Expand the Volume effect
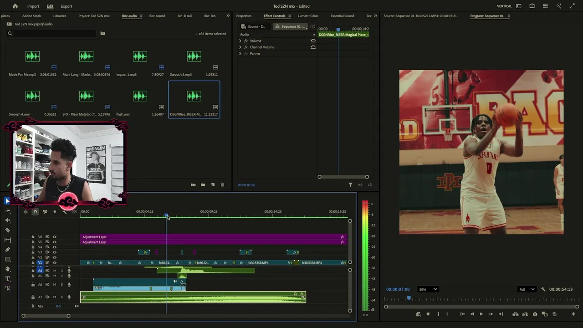Screen dimensions: 583x328 (240, 41)
